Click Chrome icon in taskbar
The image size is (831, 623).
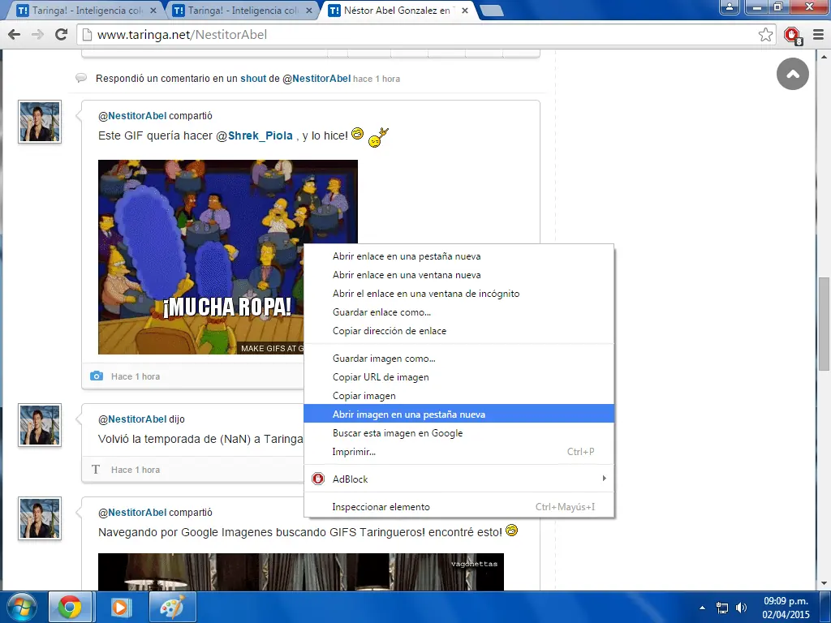pos(70,607)
